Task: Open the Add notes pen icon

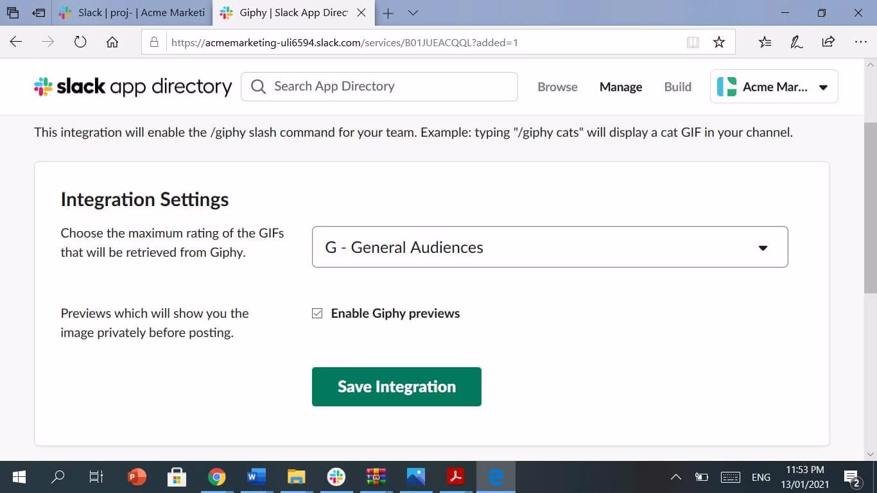Action: pos(796,42)
